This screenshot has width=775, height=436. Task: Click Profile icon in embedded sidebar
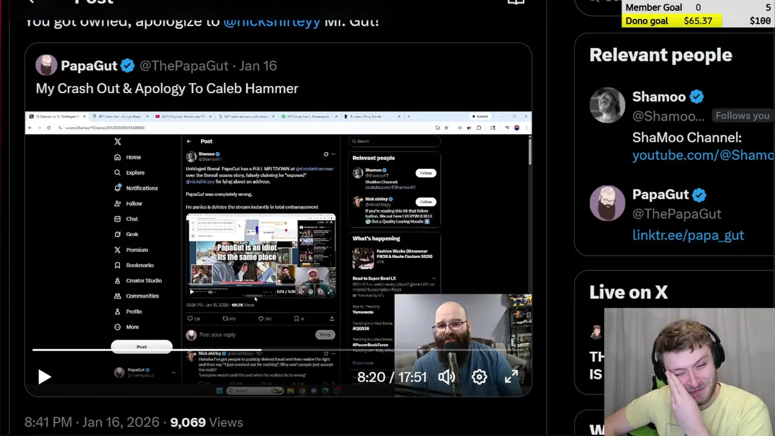[x=117, y=311]
